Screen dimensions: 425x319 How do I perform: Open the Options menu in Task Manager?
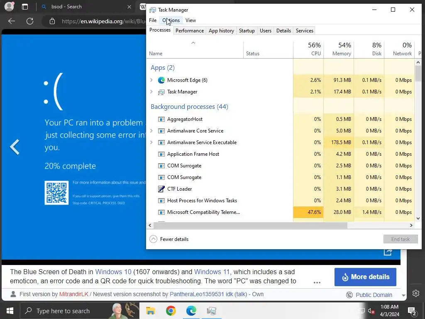click(x=171, y=20)
